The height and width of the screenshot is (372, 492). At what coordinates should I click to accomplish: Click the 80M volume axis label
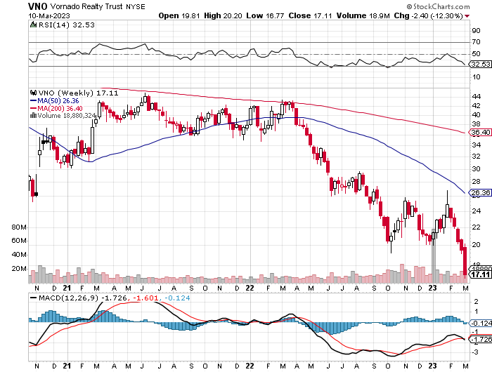[x=19, y=227]
